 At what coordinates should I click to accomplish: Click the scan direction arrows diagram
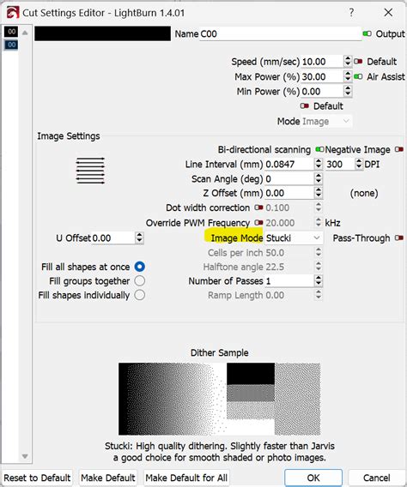(x=90, y=171)
